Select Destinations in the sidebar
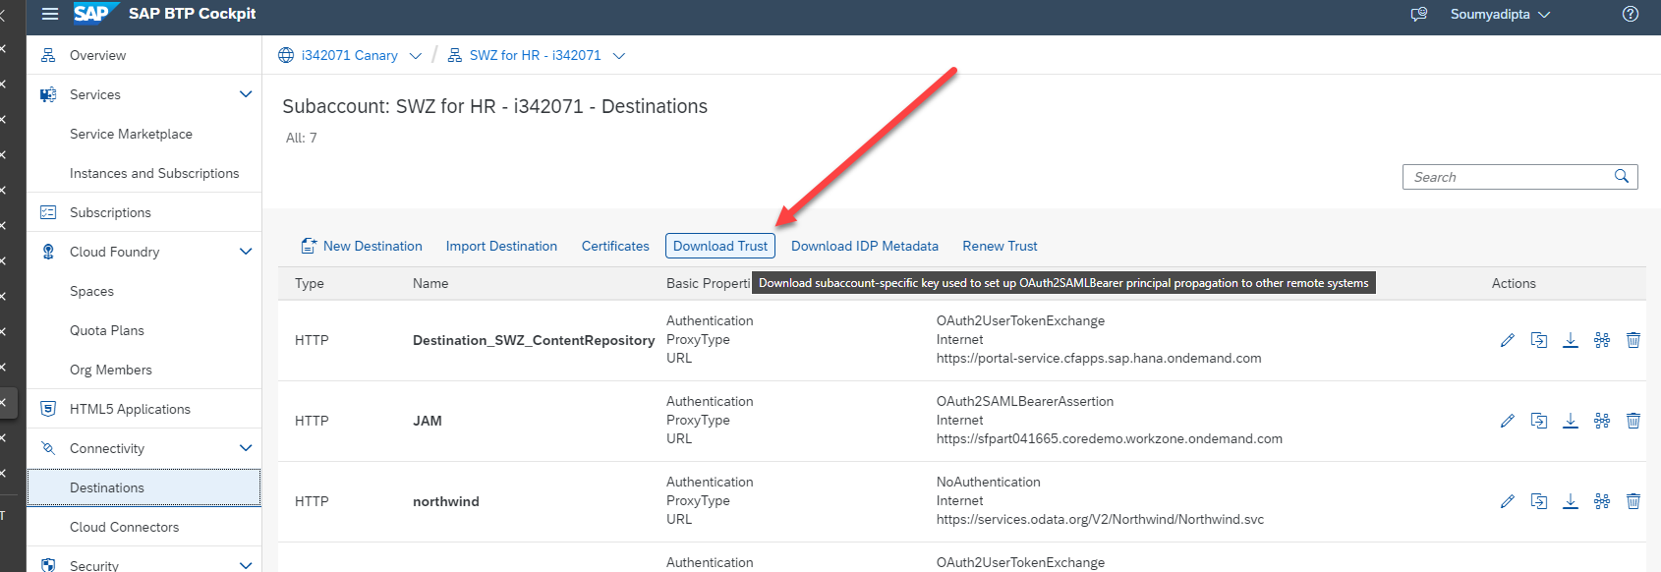Image resolution: width=1661 pixels, height=572 pixels. [143, 487]
